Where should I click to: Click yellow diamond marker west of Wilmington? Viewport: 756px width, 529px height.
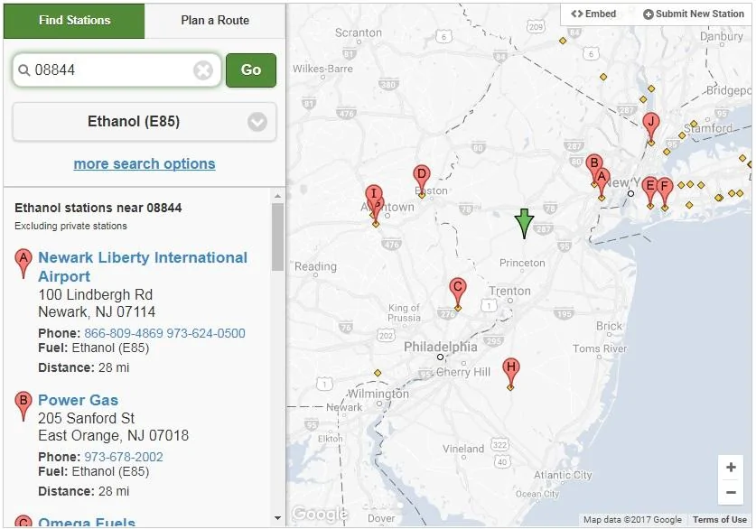(378, 373)
